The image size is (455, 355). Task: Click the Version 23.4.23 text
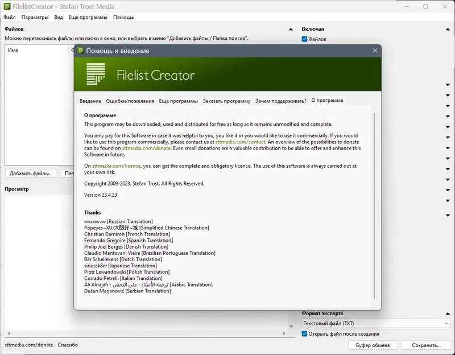point(101,195)
